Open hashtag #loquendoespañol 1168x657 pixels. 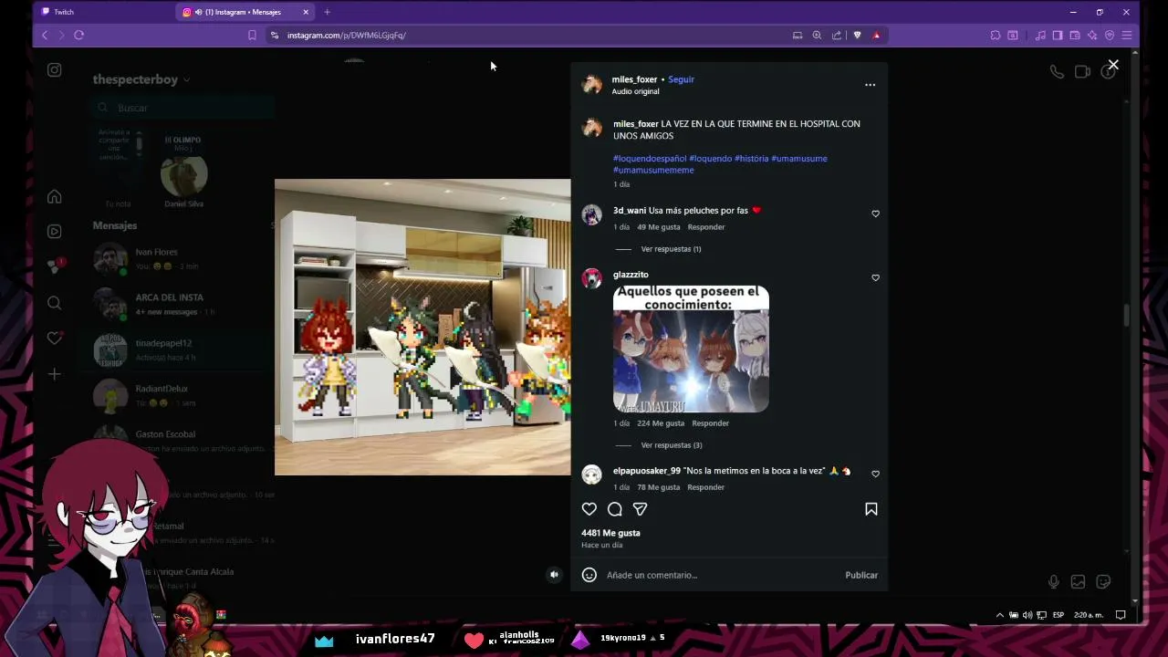650,159
